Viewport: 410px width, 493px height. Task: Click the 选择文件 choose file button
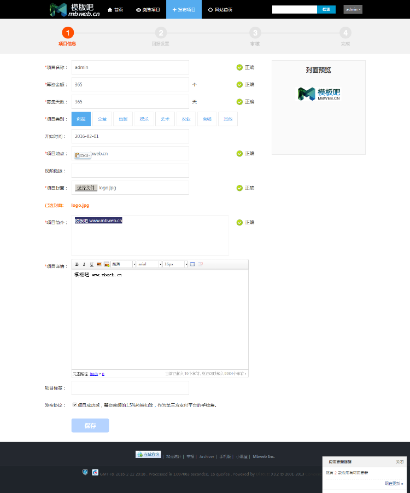point(86,188)
